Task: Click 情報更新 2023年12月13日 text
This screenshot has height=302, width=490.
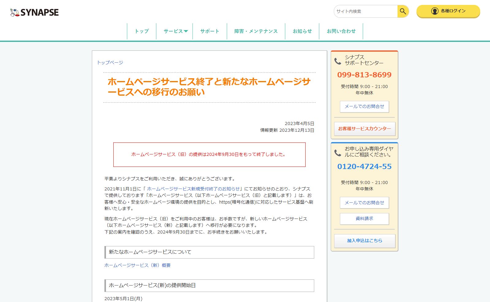Action: click(287, 130)
